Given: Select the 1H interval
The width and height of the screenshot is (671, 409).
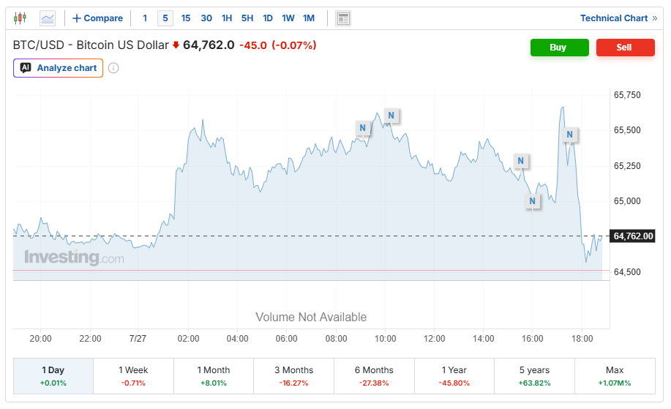Looking at the screenshot, I should point(227,18).
